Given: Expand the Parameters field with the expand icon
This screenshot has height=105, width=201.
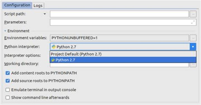Looking at the screenshot, I should click(x=193, y=22).
